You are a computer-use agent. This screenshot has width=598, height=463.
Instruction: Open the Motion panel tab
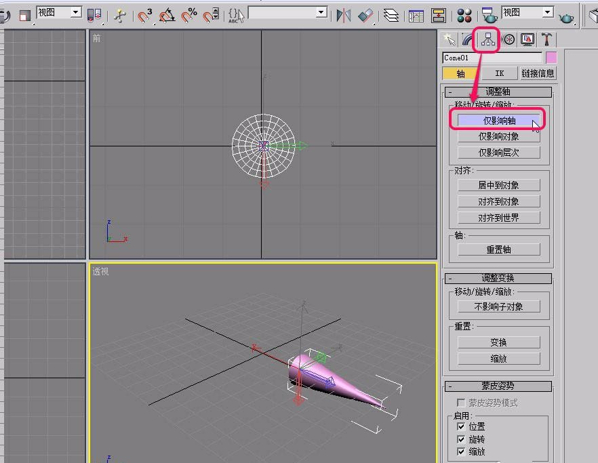509,39
